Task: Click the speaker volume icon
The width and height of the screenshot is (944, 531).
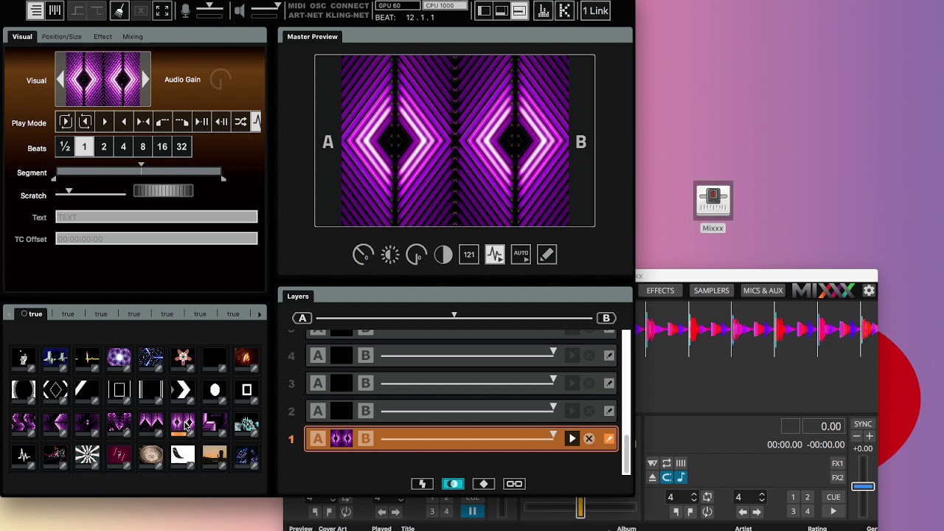Action: (x=239, y=10)
